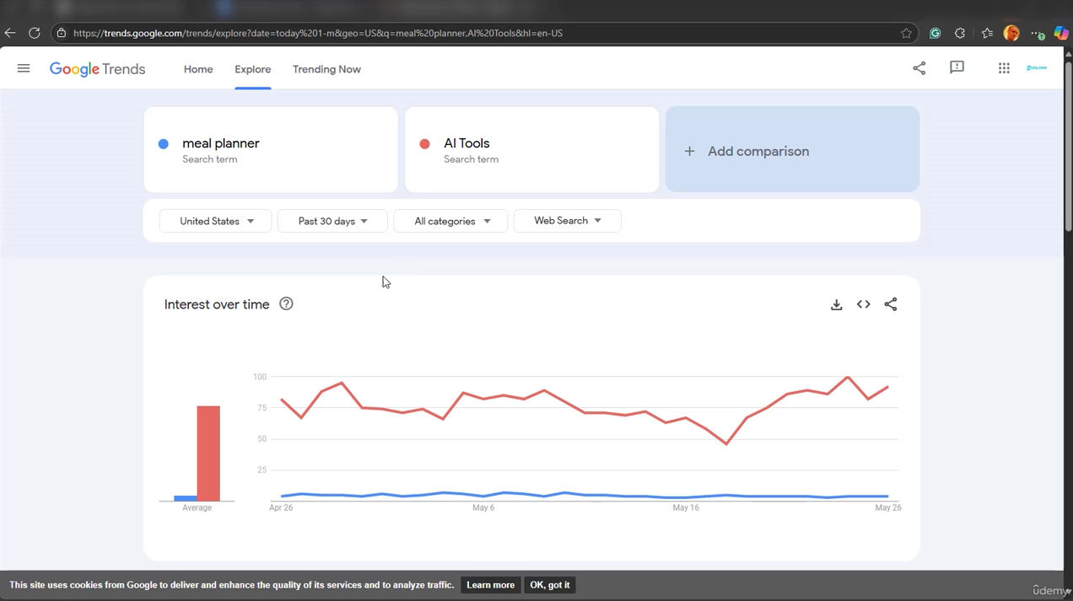Click the site lock icon in address bar

[x=61, y=33]
